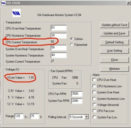Viewport: 131px width, 128px height.
Task: Select the Celsius radio button
Action: click(x=71, y=39)
